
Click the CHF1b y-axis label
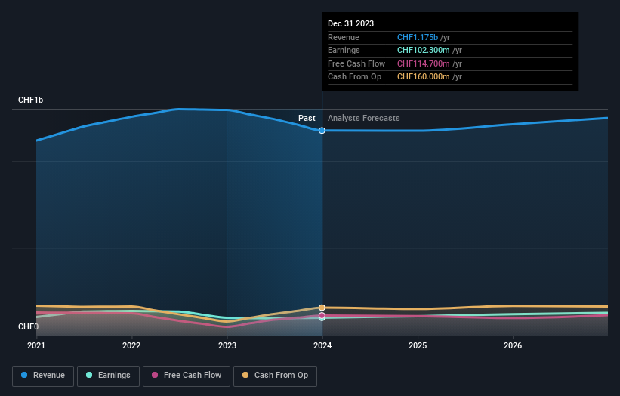30,100
